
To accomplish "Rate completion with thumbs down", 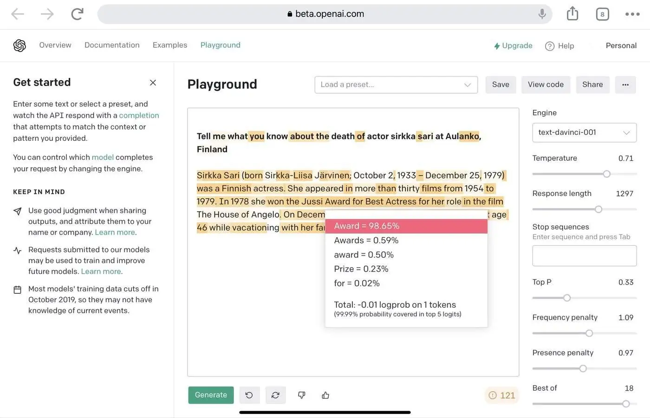I will (301, 395).
